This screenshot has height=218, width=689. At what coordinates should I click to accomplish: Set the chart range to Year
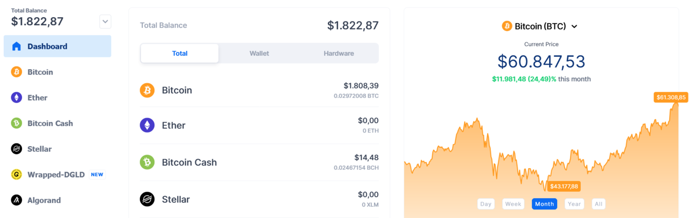click(574, 204)
